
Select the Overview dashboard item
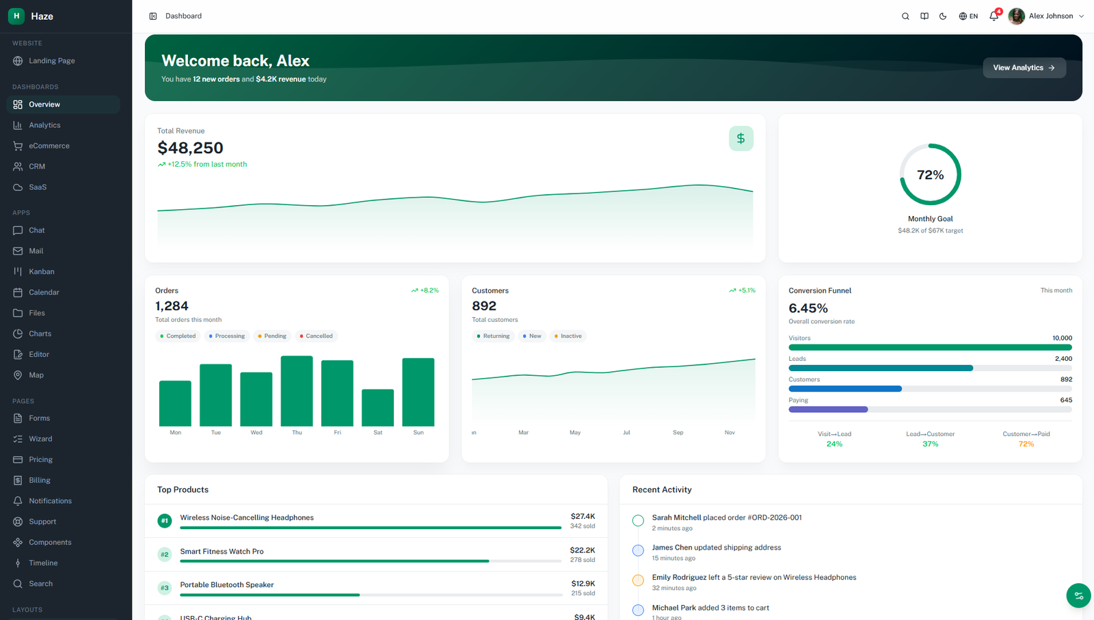click(63, 105)
